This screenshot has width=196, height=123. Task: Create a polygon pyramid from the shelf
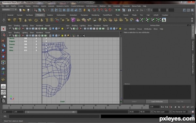click(41, 20)
